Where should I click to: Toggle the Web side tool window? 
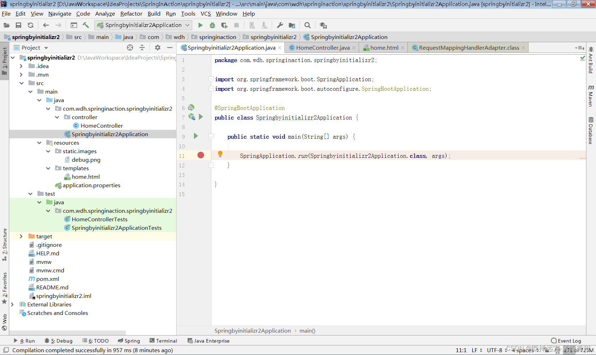click(5, 322)
